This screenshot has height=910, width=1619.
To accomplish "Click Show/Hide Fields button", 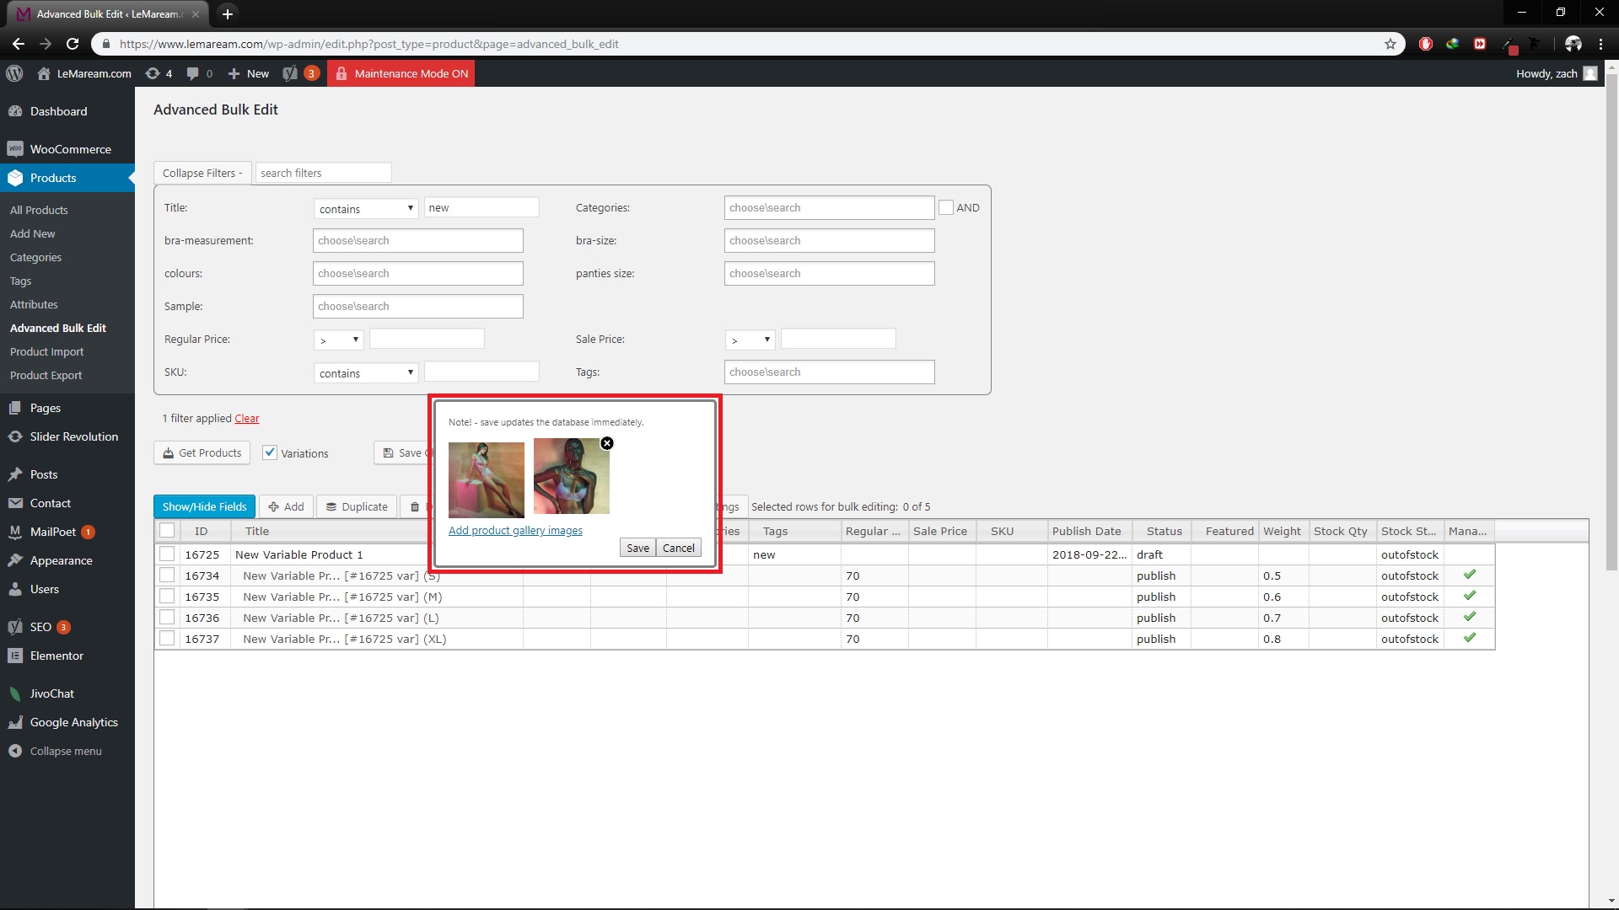I will 204,506.
